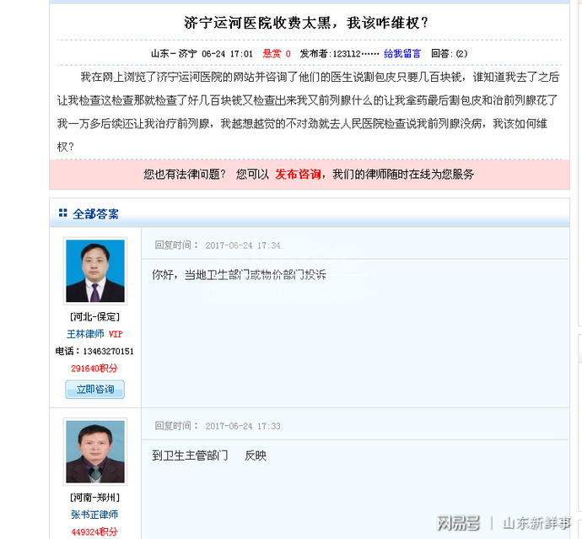Click the 立即咨询 button under 王林律师
The width and height of the screenshot is (582, 539).
pyautogui.click(x=95, y=390)
